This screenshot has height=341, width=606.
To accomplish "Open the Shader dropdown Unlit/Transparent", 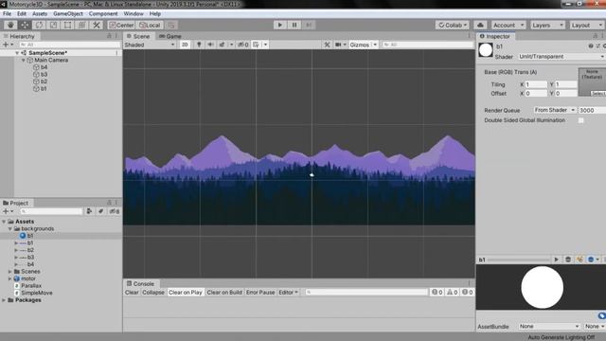I will click(x=561, y=57).
